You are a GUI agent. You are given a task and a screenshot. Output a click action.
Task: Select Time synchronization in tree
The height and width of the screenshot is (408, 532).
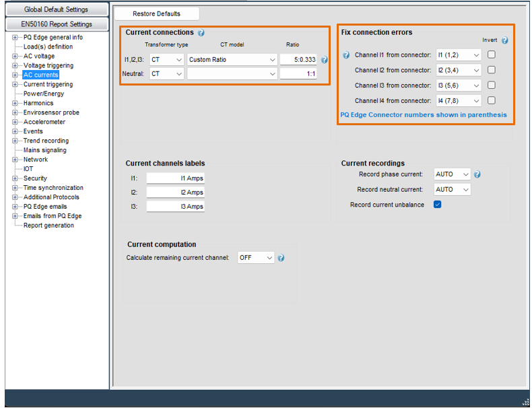coord(53,188)
